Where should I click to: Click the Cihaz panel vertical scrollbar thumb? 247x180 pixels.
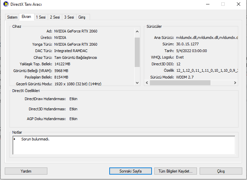tap(137, 52)
